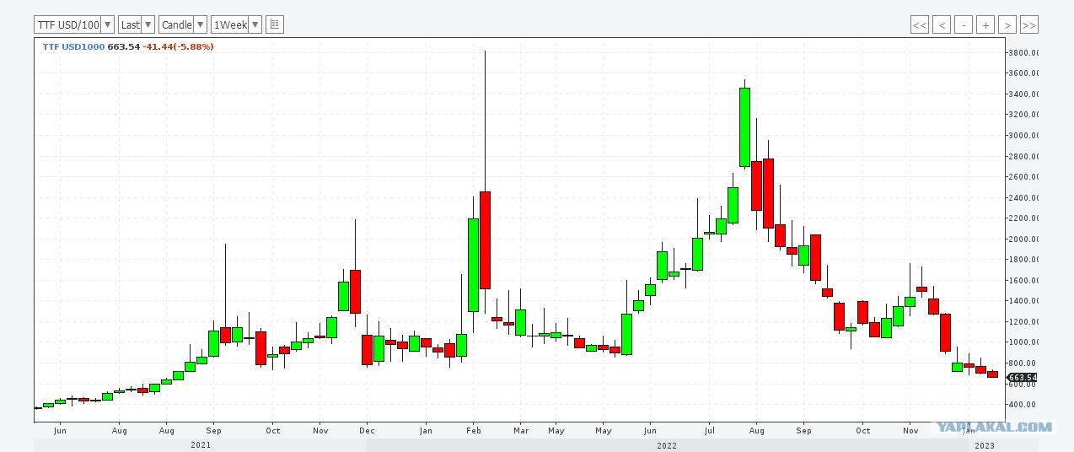Jump to chart start with << button
This screenshot has width=1074, height=452.
(x=920, y=25)
